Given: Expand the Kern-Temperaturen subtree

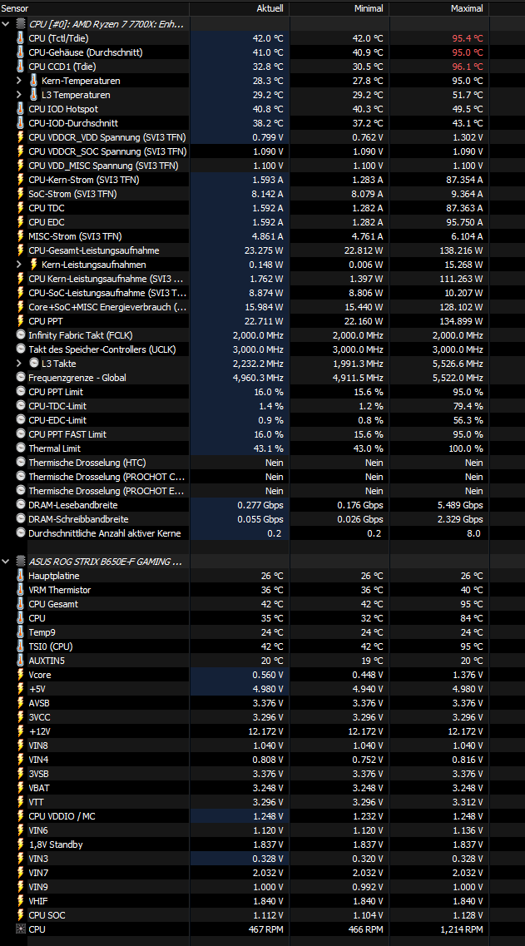Looking at the screenshot, I should tap(19, 80).
